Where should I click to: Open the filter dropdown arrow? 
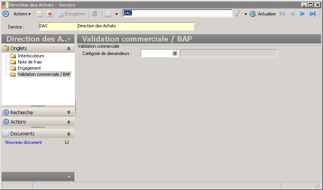coord(246,14)
